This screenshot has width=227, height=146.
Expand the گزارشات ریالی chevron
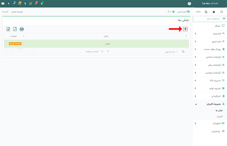195,65
